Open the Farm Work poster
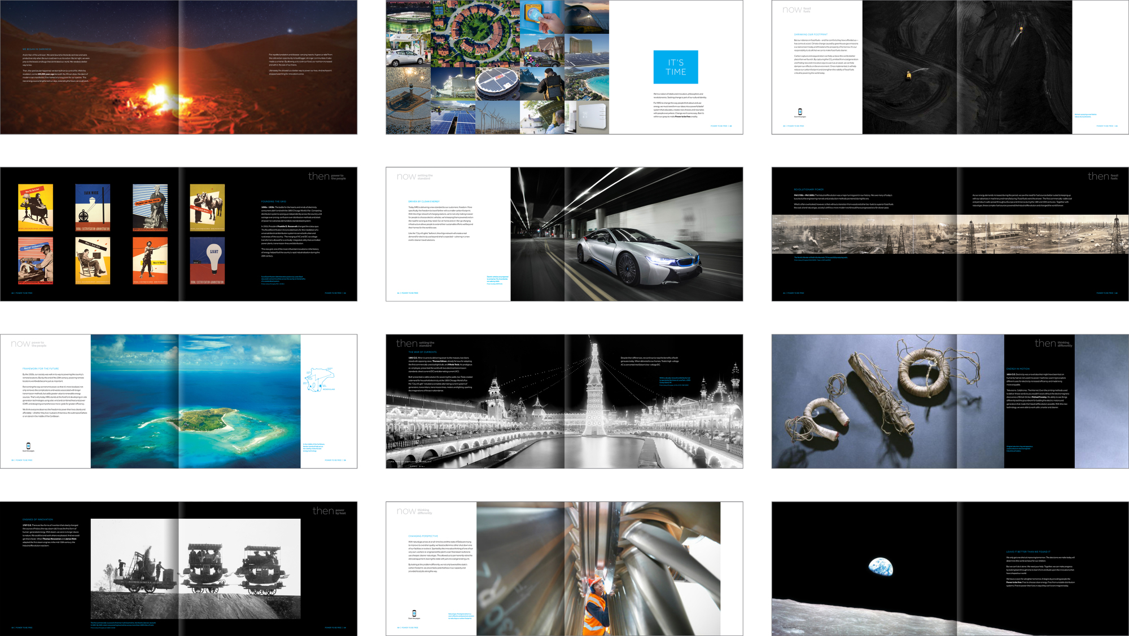The height and width of the screenshot is (636, 1129). click(x=93, y=207)
